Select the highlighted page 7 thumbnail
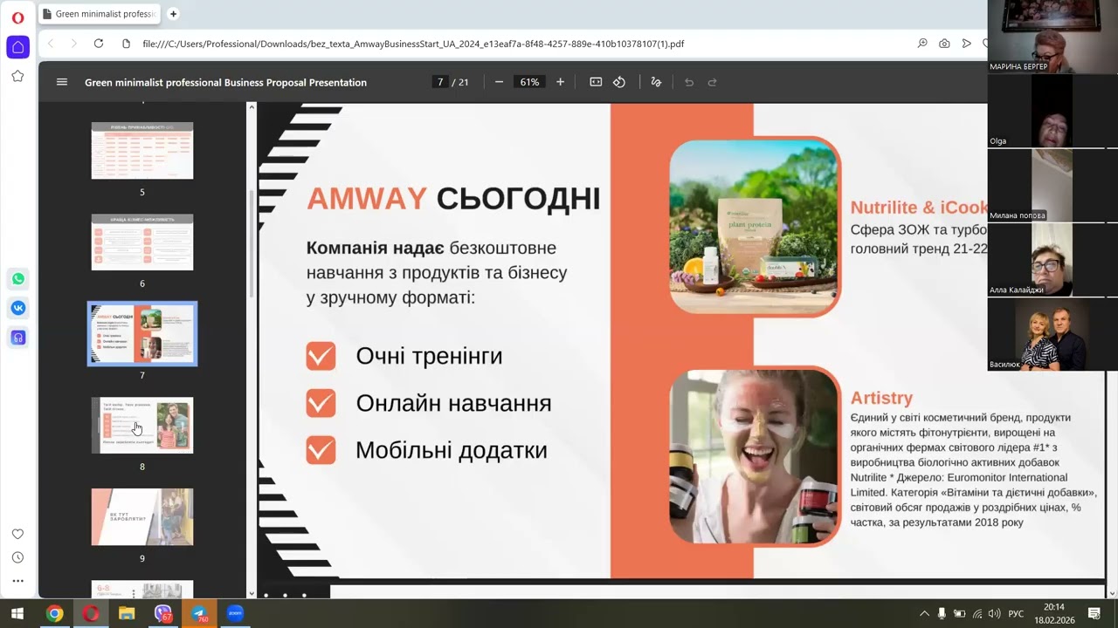This screenshot has width=1118, height=628. 142,334
